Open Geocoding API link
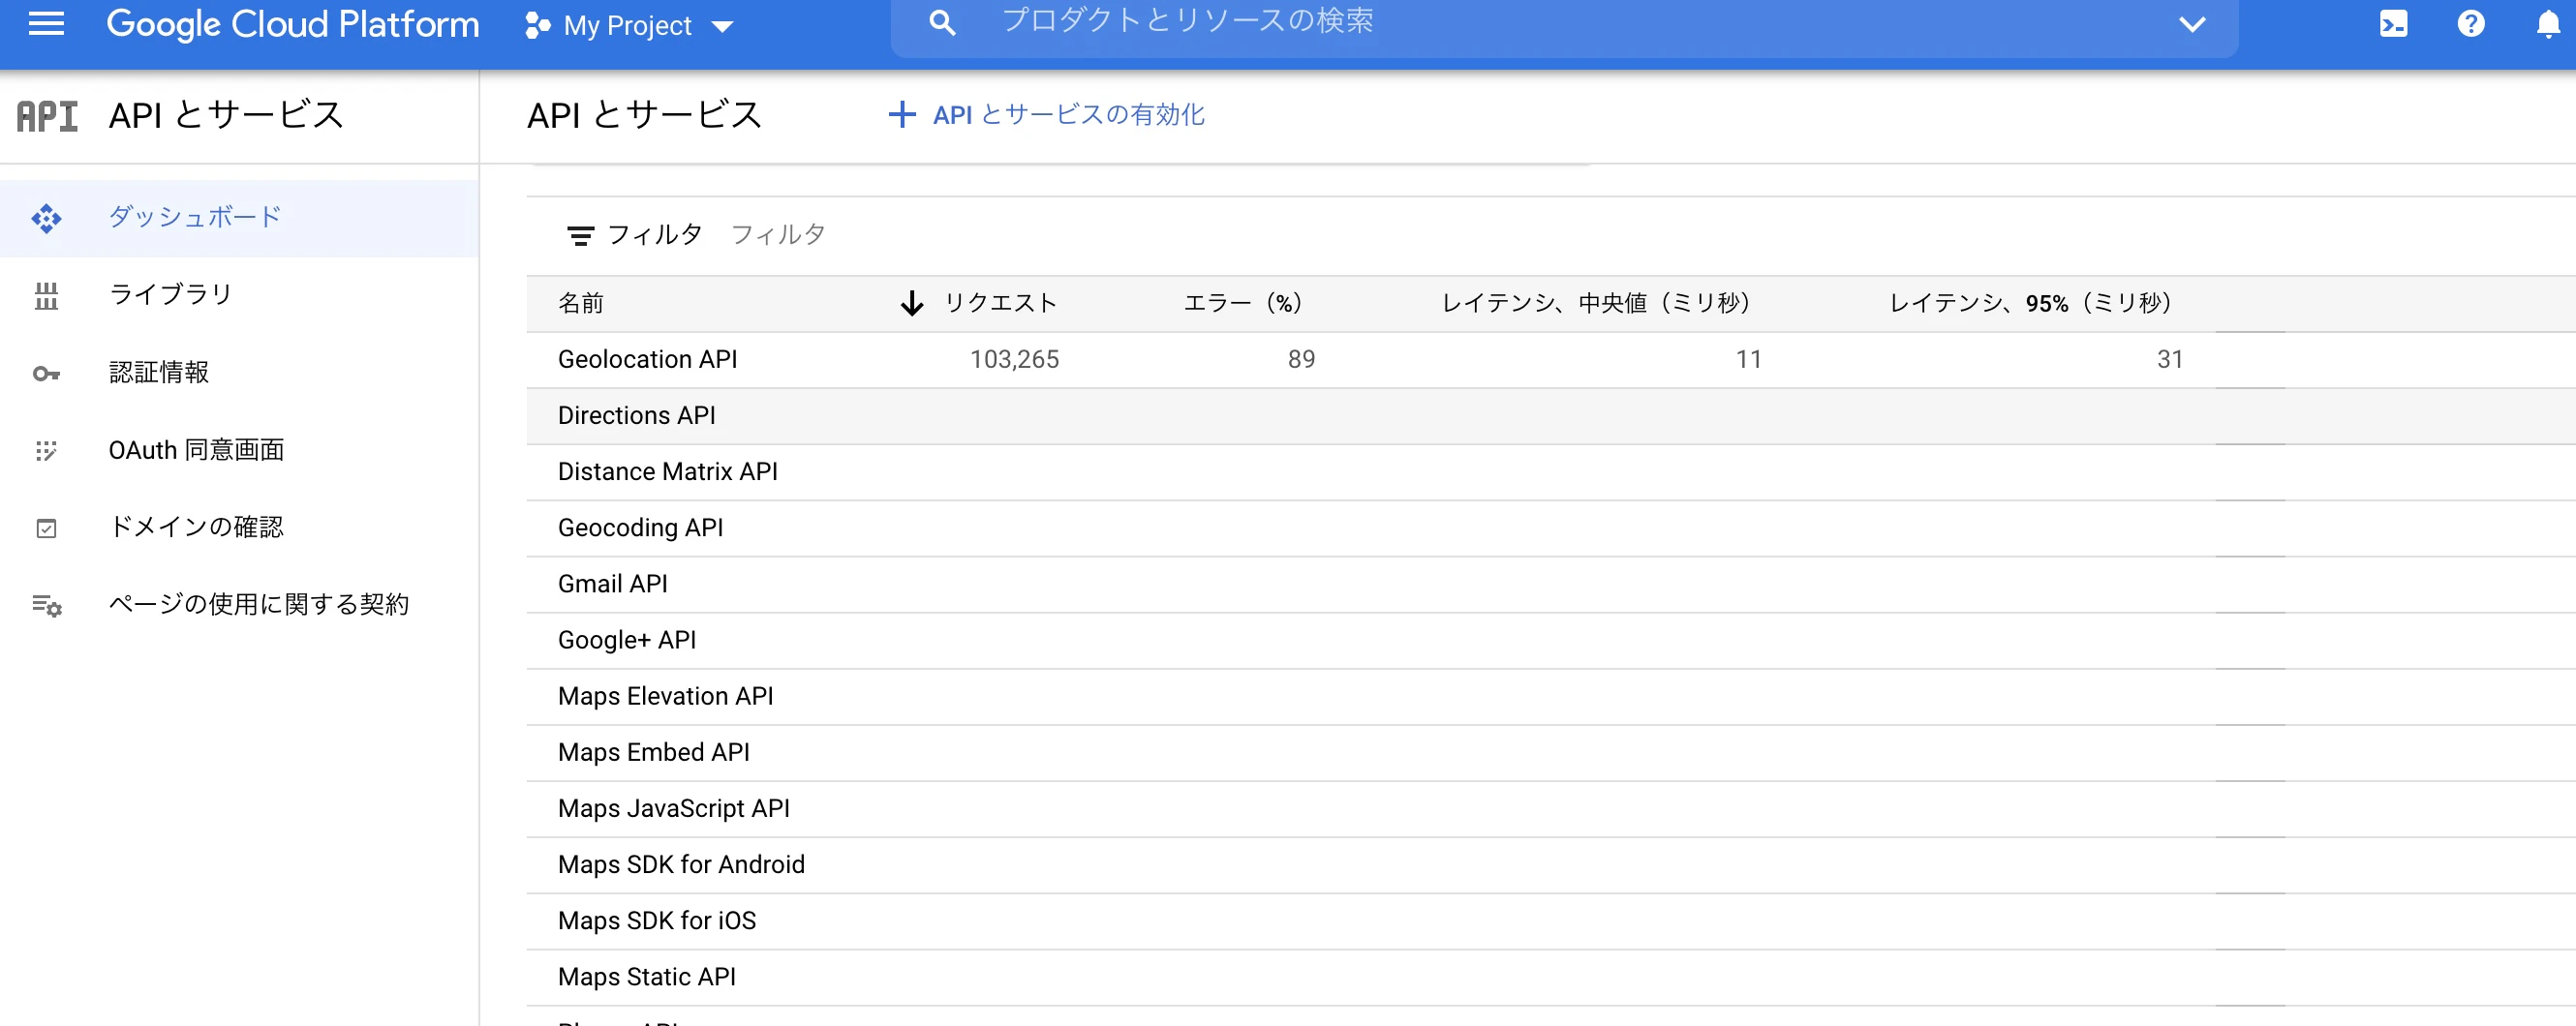Viewport: 2576px width, 1026px height. pos(640,528)
